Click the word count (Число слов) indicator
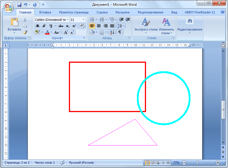This screenshot has width=228, height=168. tap(45, 163)
